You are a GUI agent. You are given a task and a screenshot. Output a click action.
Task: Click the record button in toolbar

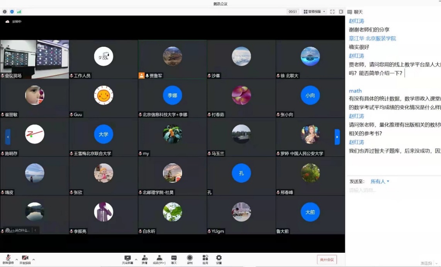190,258
